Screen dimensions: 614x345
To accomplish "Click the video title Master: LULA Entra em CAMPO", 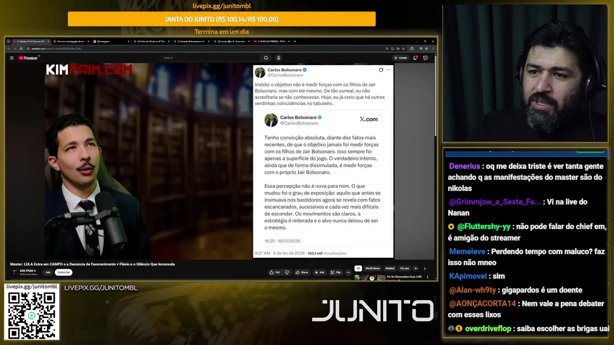I will point(92,264).
